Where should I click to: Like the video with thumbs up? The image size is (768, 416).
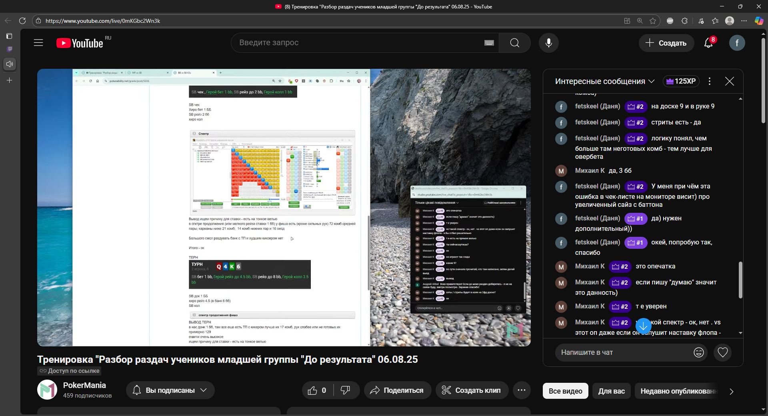coord(317,390)
